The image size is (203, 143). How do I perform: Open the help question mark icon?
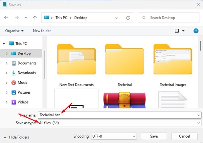[196, 31]
